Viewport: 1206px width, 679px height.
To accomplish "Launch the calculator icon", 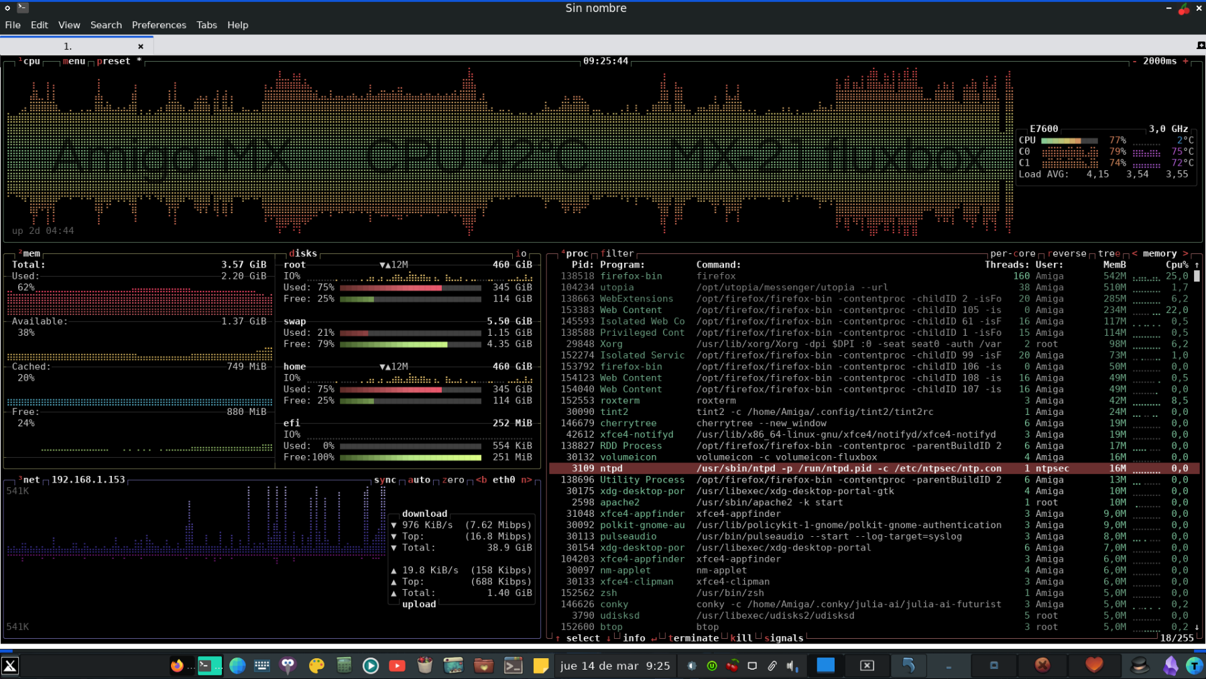I will click(344, 665).
